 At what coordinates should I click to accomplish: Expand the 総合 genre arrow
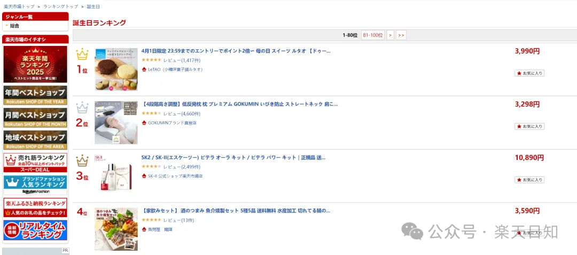coord(6,26)
